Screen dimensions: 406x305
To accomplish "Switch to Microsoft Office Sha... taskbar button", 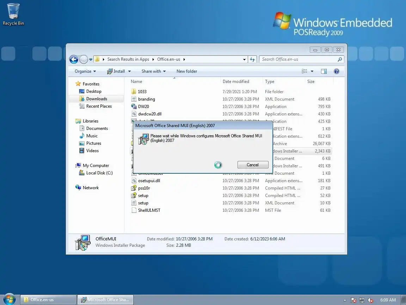I will (x=105, y=300).
